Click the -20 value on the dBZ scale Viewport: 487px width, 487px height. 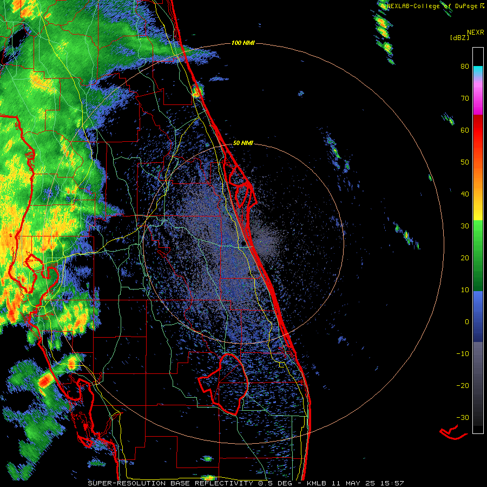tap(463, 385)
